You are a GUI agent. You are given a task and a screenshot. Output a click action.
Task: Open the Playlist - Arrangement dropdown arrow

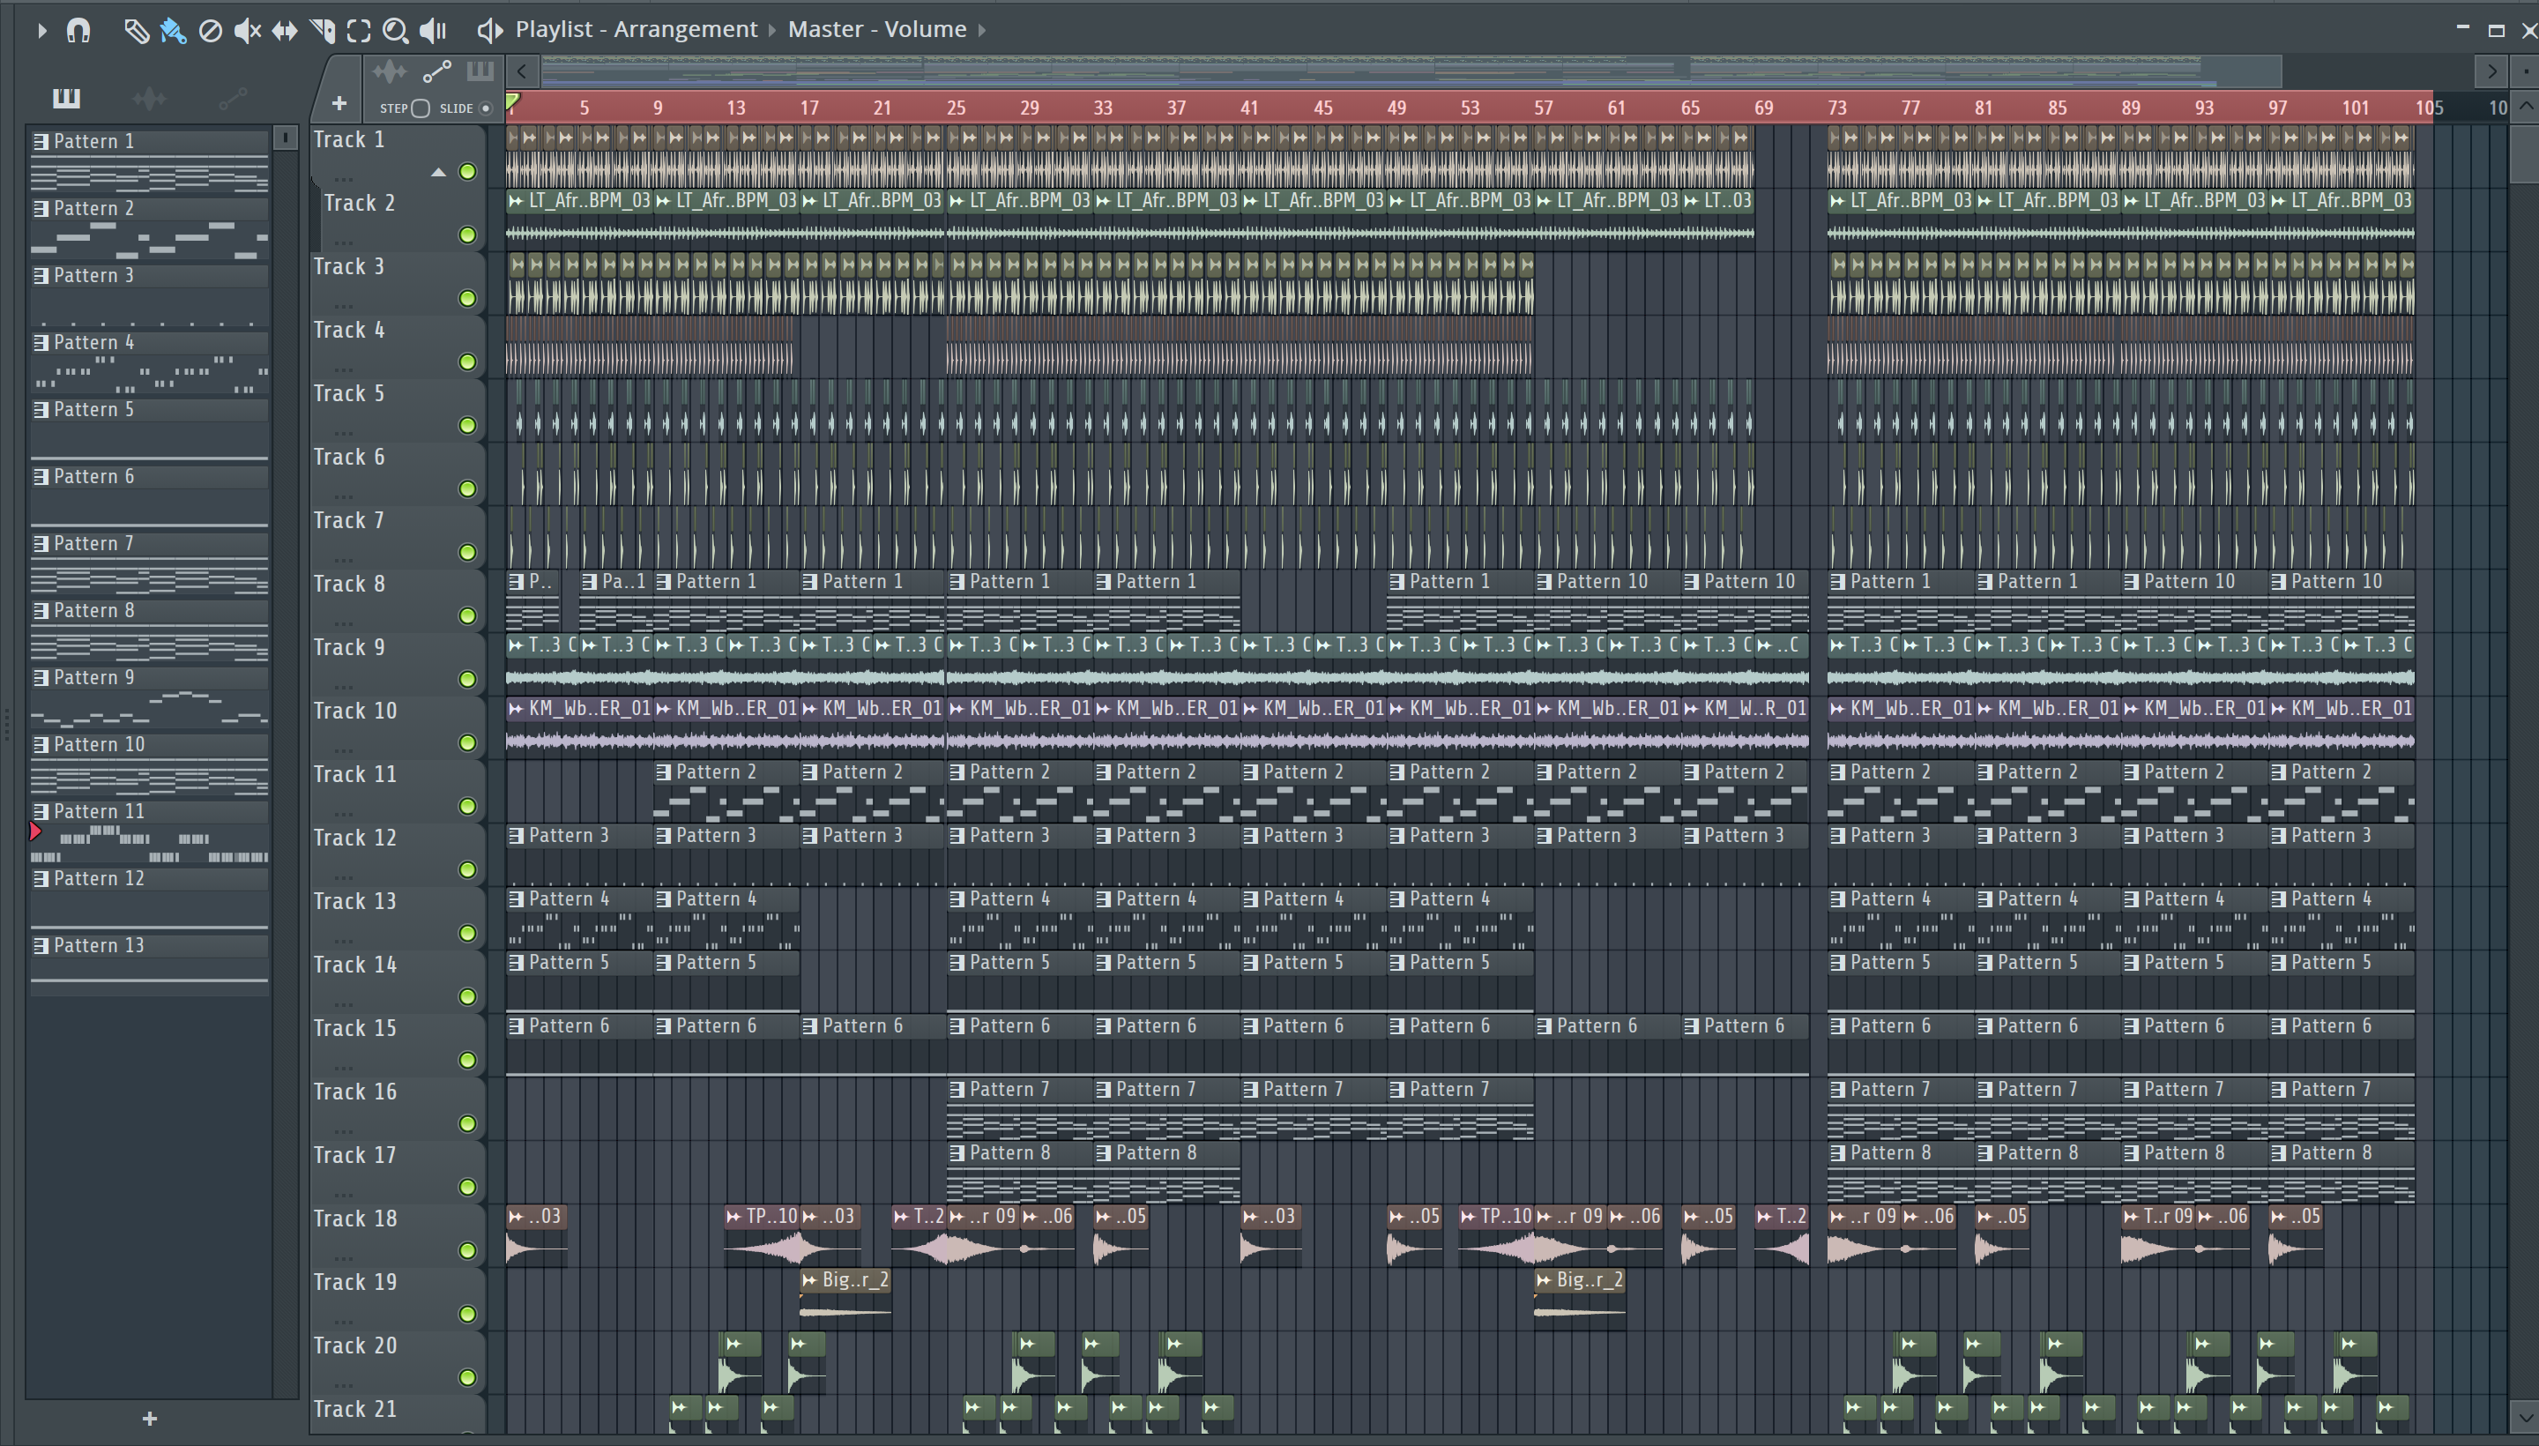pos(771,30)
